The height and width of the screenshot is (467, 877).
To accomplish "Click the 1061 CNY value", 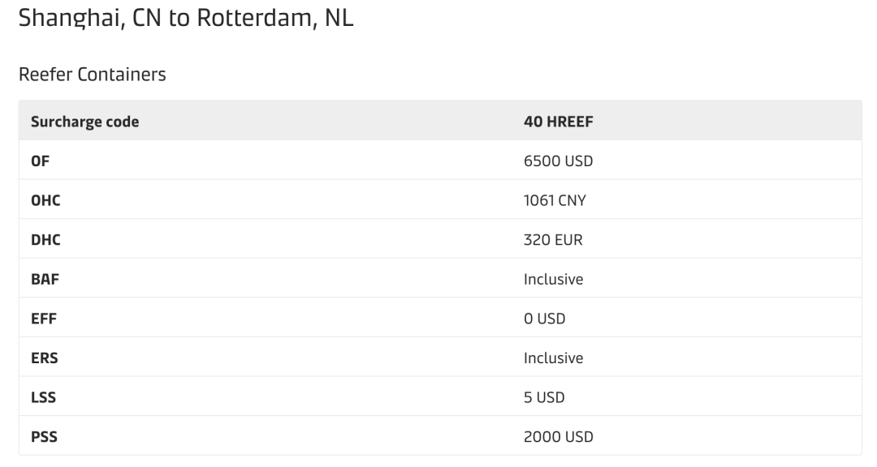I will pos(555,200).
